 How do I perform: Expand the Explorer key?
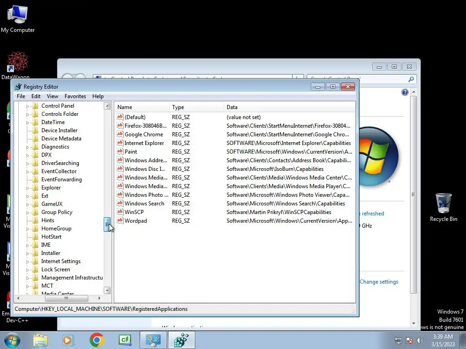click(27, 188)
